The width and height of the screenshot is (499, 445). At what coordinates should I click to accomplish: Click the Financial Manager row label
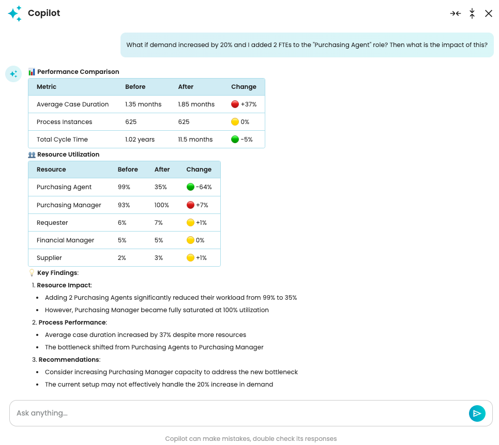[65, 240]
